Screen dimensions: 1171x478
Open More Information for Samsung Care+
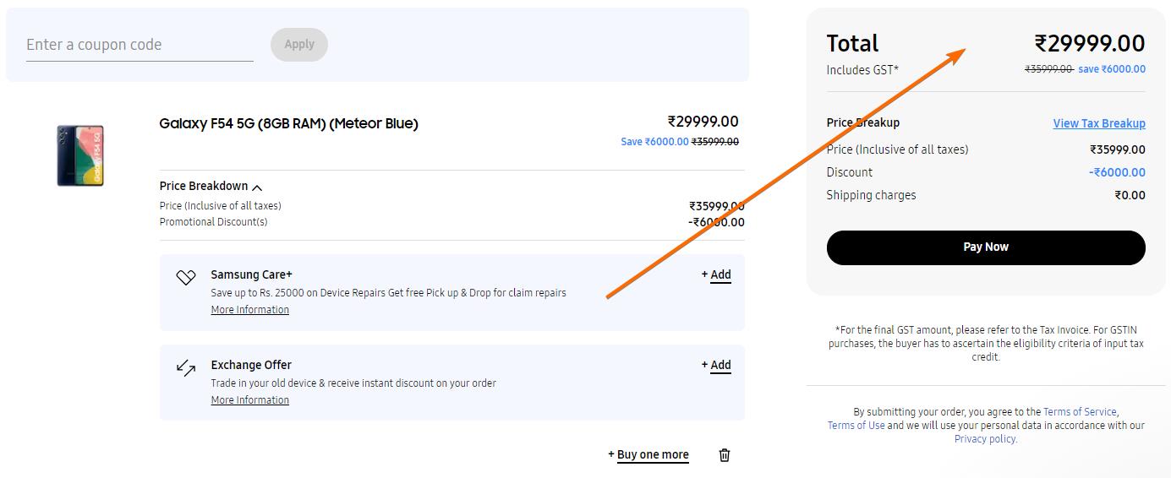click(249, 310)
